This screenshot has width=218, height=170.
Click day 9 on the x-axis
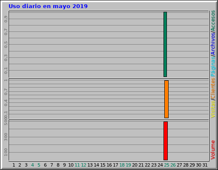click(x=64, y=165)
